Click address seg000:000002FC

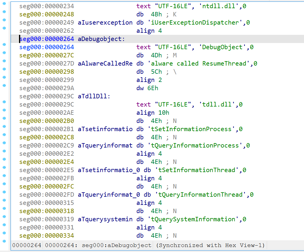click(47, 186)
